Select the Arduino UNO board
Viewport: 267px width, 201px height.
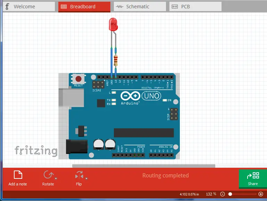click(119, 116)
